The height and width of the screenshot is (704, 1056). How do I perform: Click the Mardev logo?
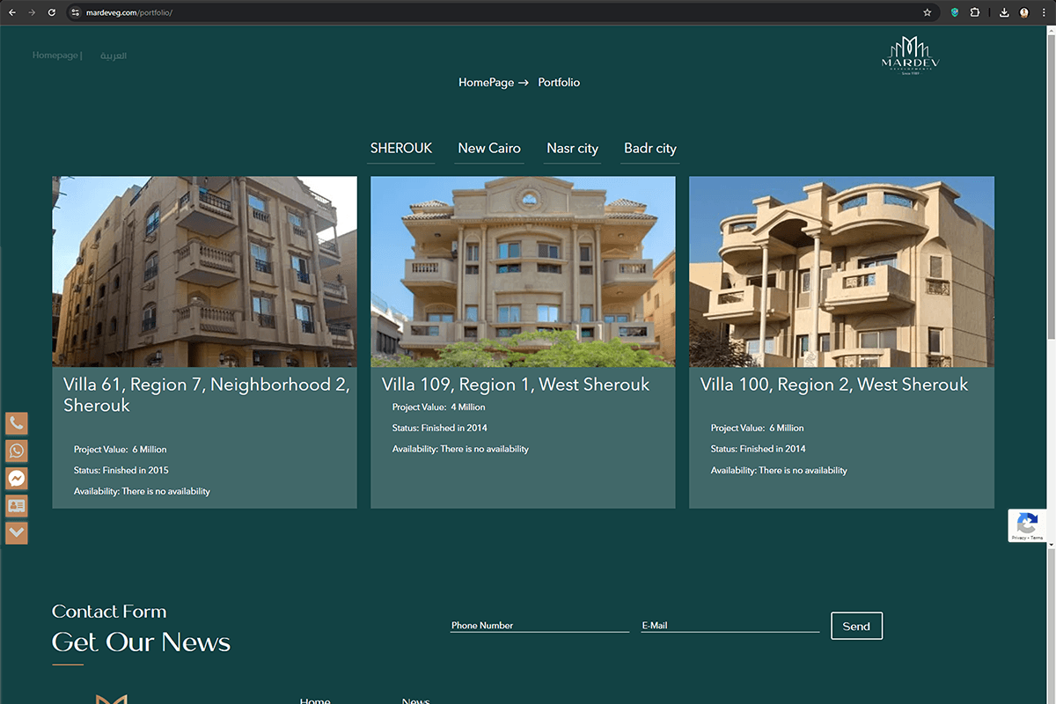tap(910, 56)
